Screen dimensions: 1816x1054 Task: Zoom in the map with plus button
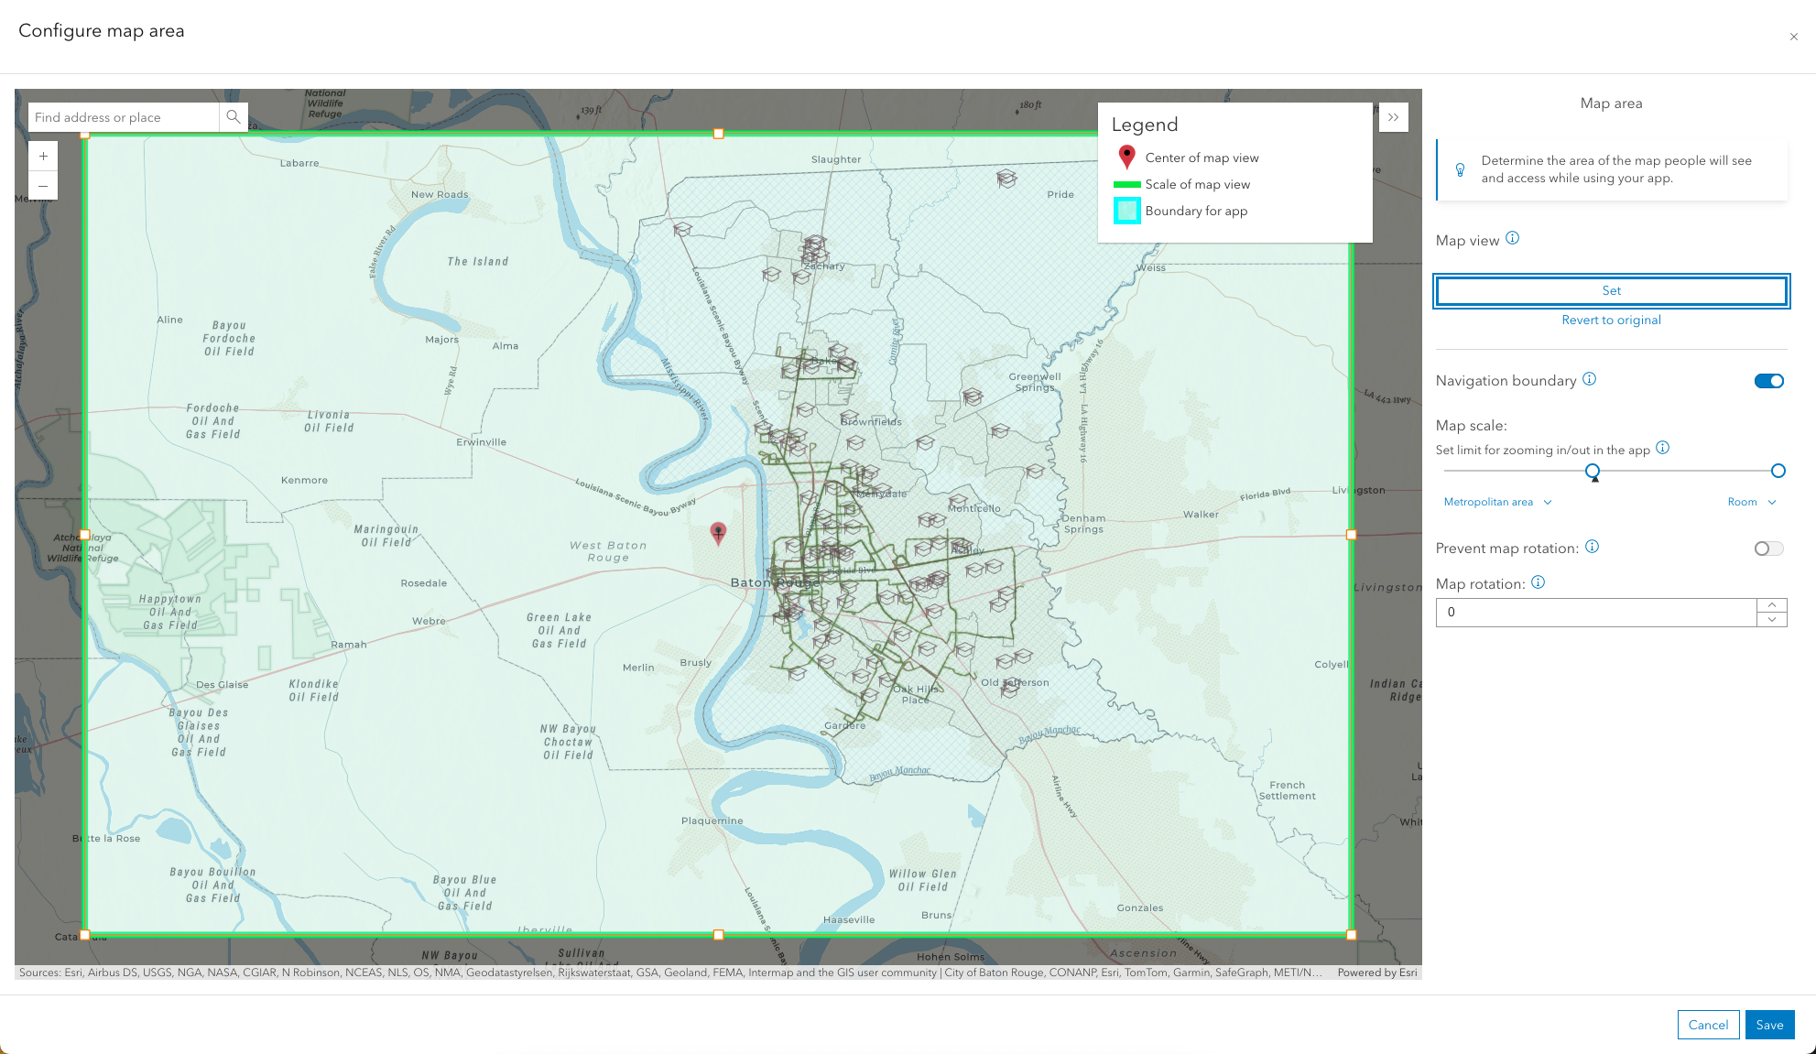(x=43, y=156)
